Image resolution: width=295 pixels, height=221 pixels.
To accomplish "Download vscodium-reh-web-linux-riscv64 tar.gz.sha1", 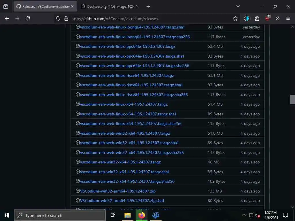I will click(x=131, y=85).
